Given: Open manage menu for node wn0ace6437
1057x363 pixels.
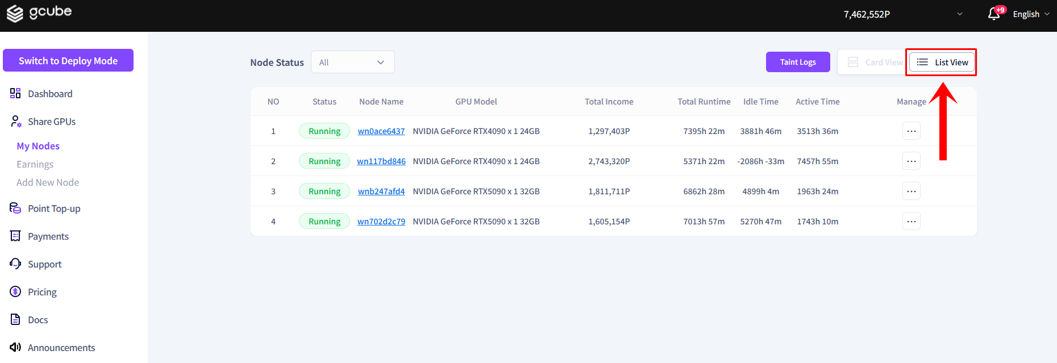Looking at the screenshot, I should [x=912, y=131].
